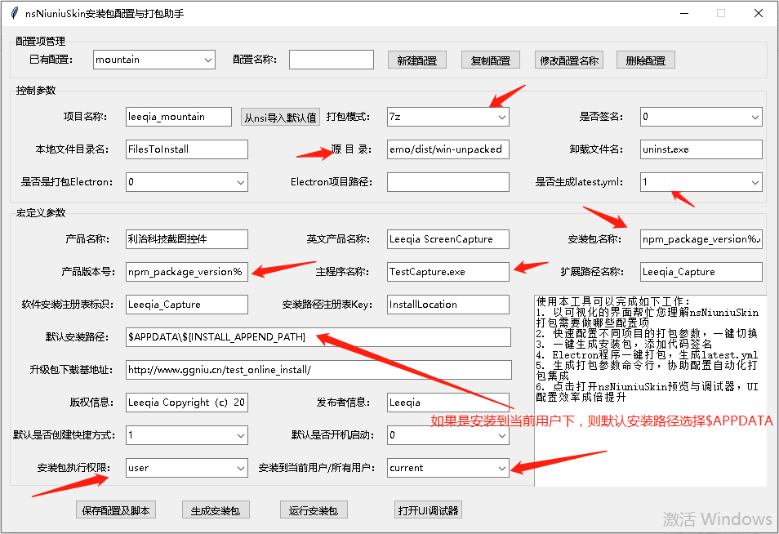
Task: Maximize the nsNiuniuSkin window
Action: pyautogui.click(x=721, y=13)
